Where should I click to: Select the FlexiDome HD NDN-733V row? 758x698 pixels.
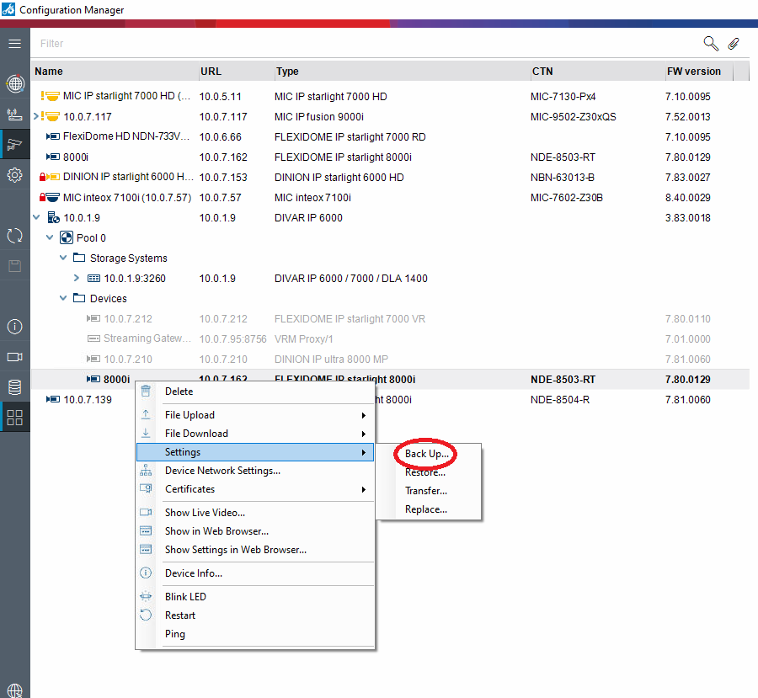click(x=390, y=136)
